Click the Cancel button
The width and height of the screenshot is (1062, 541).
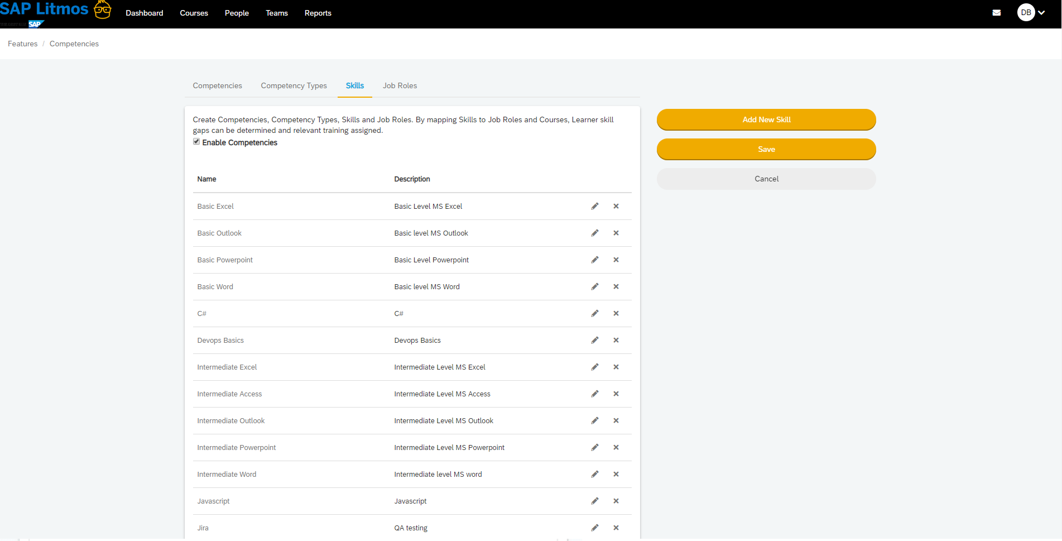click(x=766, y=179)
